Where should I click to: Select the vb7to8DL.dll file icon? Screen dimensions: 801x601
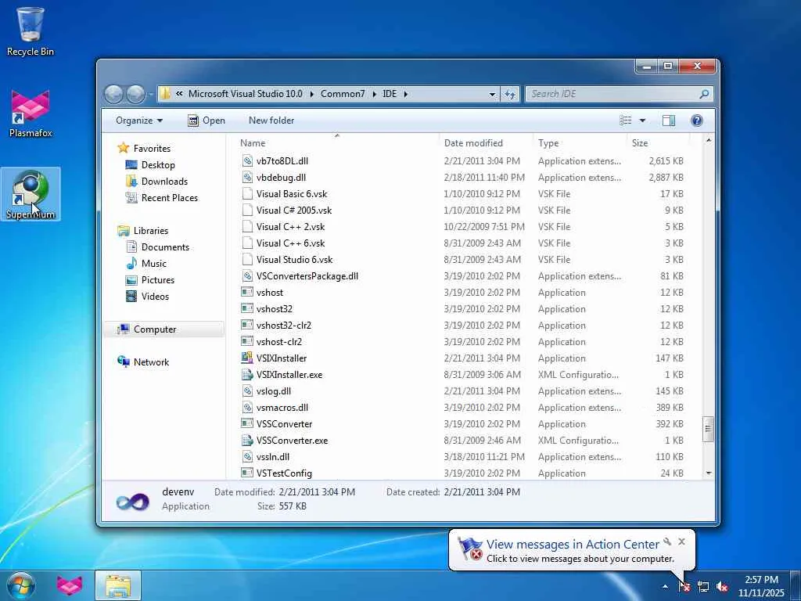247,161
